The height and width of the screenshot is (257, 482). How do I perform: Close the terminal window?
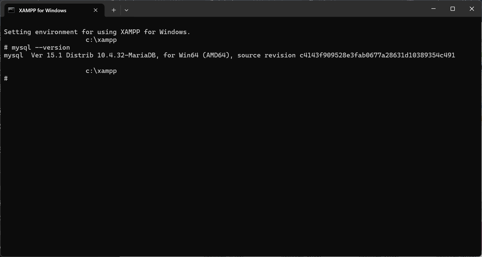(472, 9)
